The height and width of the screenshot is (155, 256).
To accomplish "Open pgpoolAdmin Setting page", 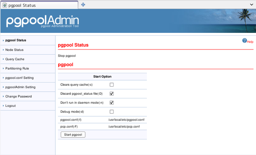I will coord(20,87).
